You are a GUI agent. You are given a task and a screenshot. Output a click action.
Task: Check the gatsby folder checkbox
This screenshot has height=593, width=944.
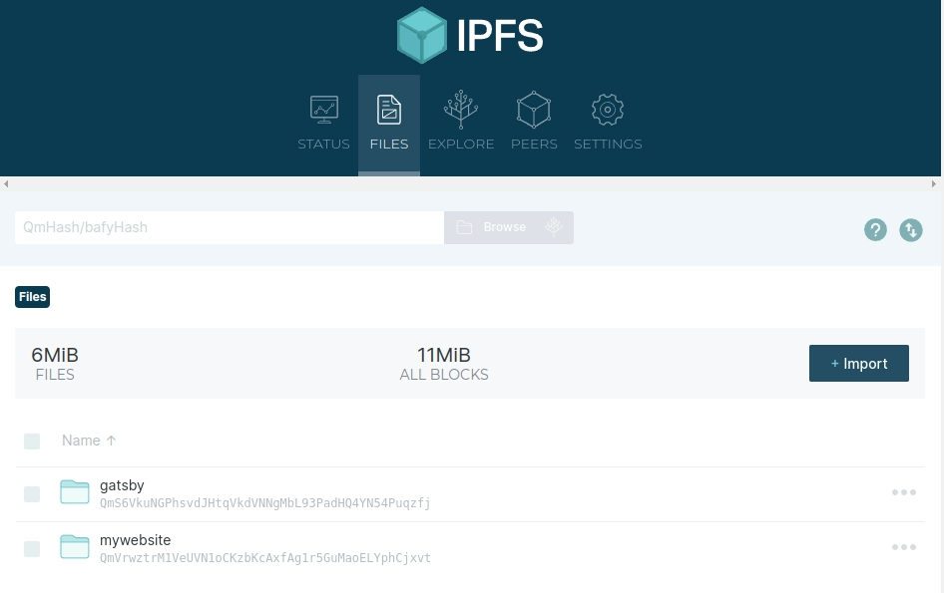(32, 494)
